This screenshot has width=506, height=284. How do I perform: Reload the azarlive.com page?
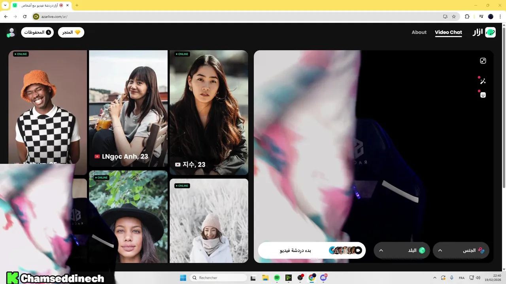pos(25,17)
